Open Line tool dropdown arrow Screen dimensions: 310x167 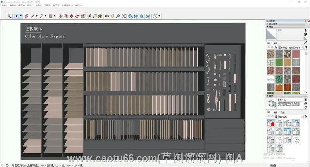point(36,16)
